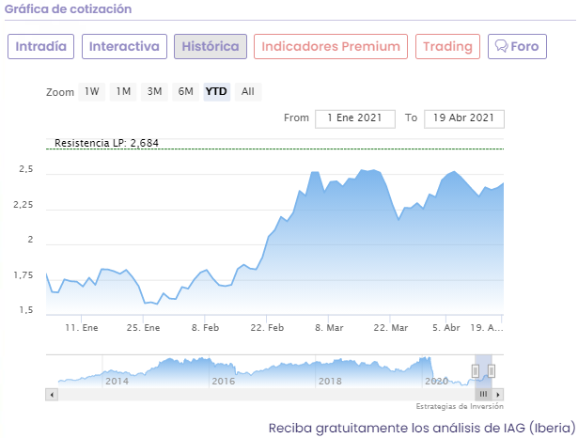The image size is (578, 438).
Task: Click the From date field
Action: click(x=355, y=118)
